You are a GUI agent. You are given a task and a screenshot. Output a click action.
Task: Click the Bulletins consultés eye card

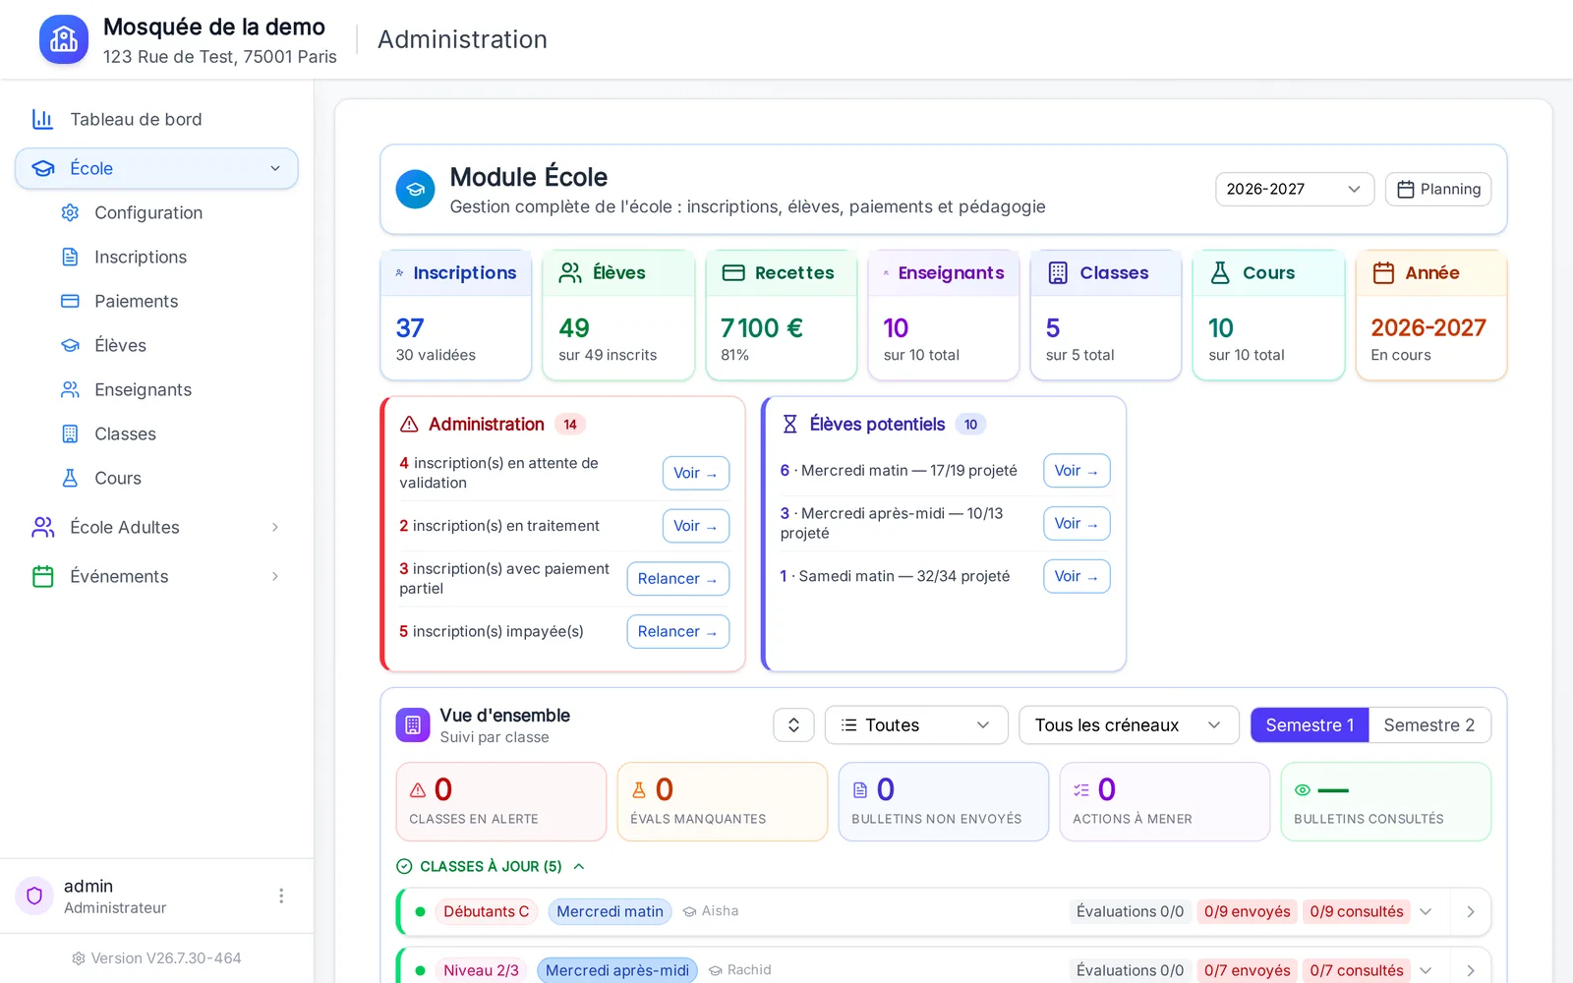(x=1385, y=801)
